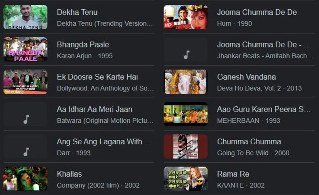Click the HD Jumma Chumma thumbnail from Hum
This screenshot has height=195, width=319.
[x=185, y=17]
